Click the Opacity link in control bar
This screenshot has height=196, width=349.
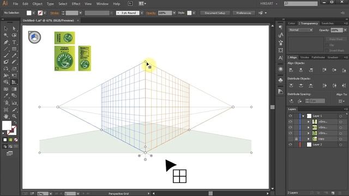[151, 13]
